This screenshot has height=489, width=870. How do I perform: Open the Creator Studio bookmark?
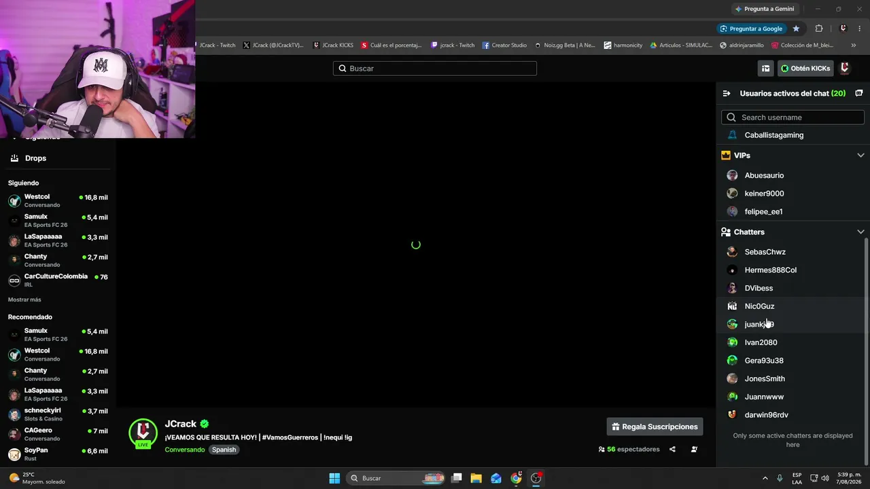[x=504, y=46]
